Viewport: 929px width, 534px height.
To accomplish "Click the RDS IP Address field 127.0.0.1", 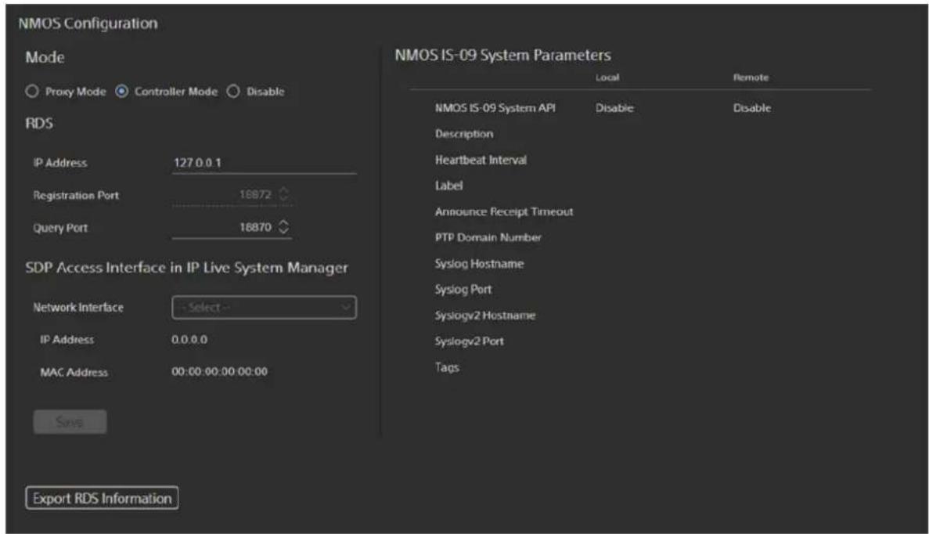I will coord(265,163).
